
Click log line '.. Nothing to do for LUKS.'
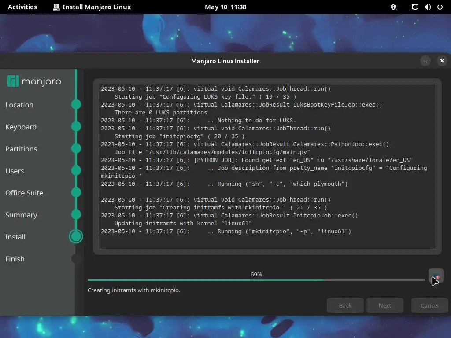251,121
